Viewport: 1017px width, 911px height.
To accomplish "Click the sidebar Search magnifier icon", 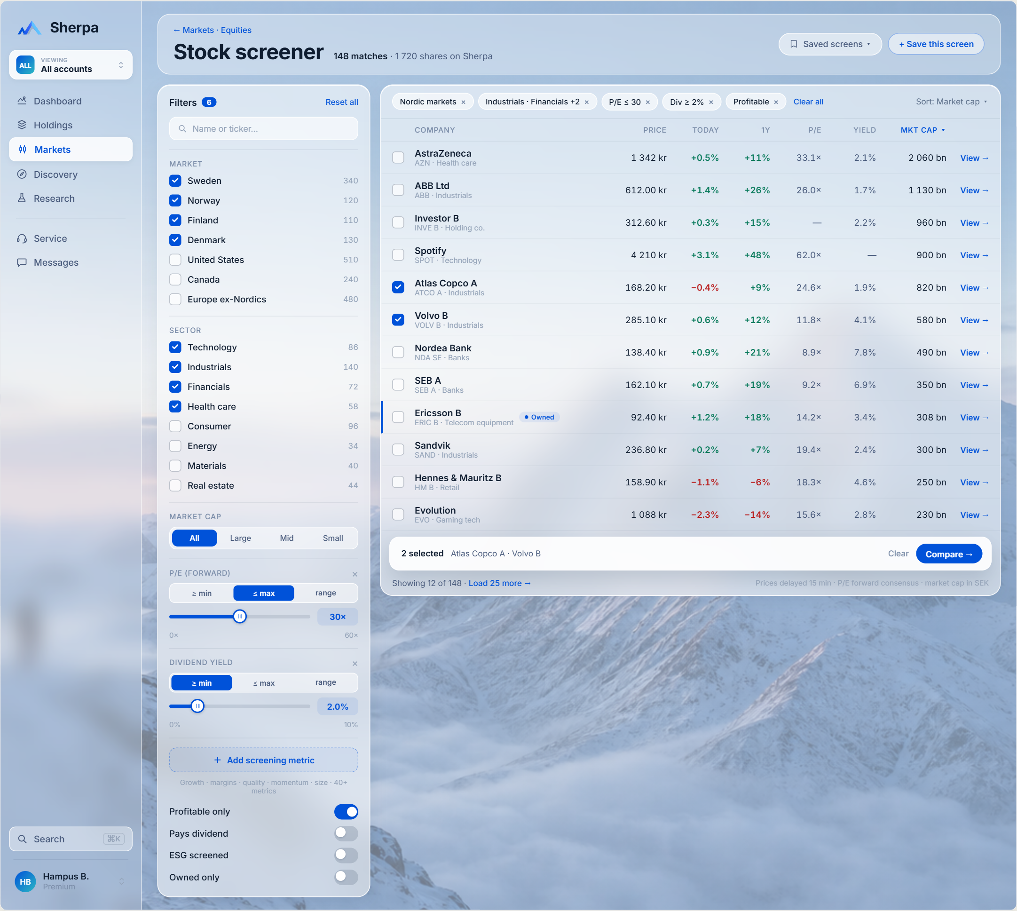I will pos(22,840).
